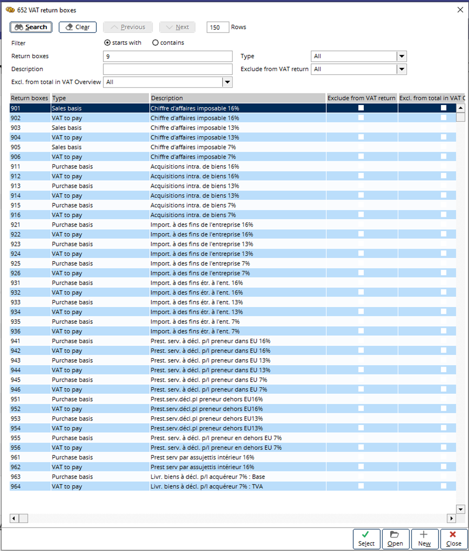This screenshot has height=551, width=469.
Task: Select row 956 preneur en dehors EU 7%
Action: point(233,448)
